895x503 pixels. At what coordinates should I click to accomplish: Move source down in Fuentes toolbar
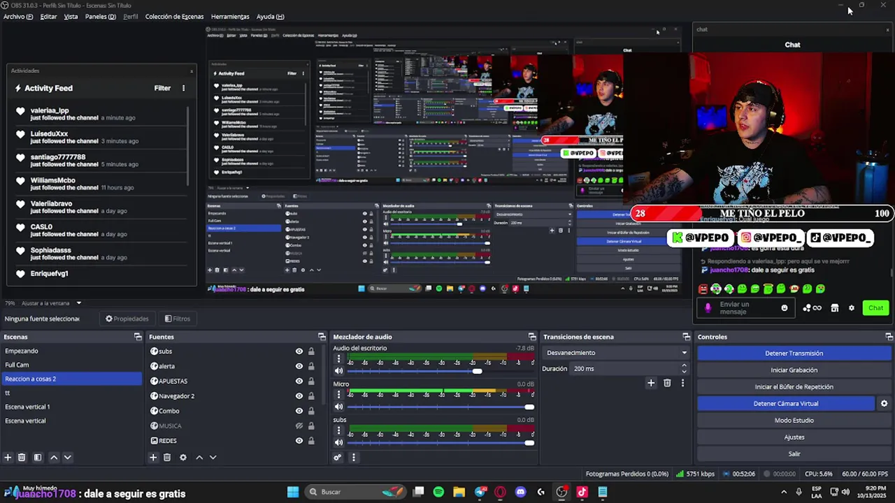[x=213, y=458]
